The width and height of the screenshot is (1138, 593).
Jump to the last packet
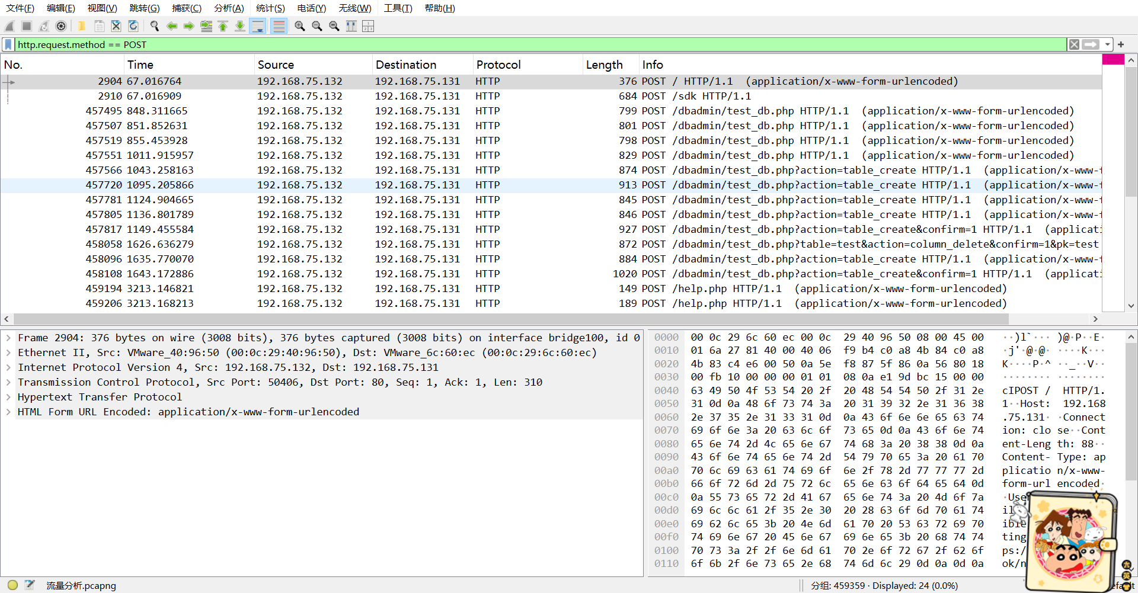[x=240, y=26]
